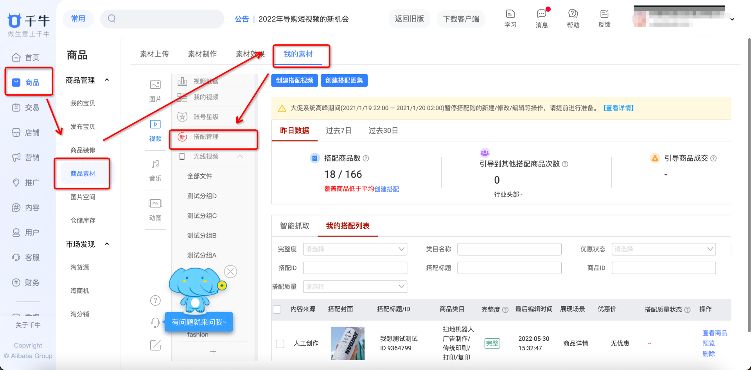Click the 下载客户端 button

coord(461,19)
